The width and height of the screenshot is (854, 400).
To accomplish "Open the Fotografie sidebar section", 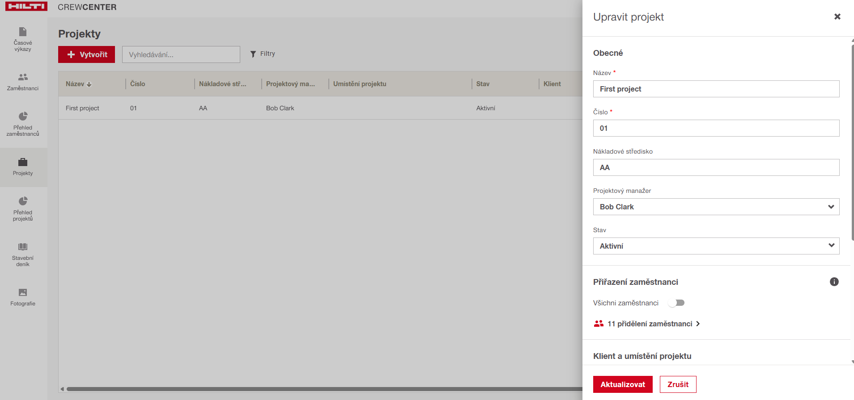I will point(23,297).
